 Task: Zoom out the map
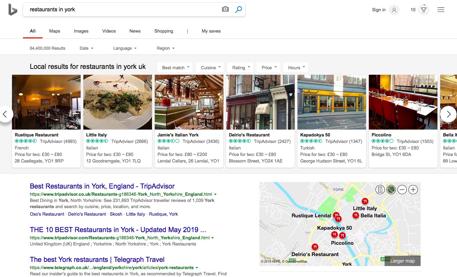[x=402, y=190]
